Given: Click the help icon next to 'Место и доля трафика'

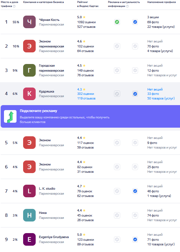Looking at the screenshot, I should coord(14,6).
